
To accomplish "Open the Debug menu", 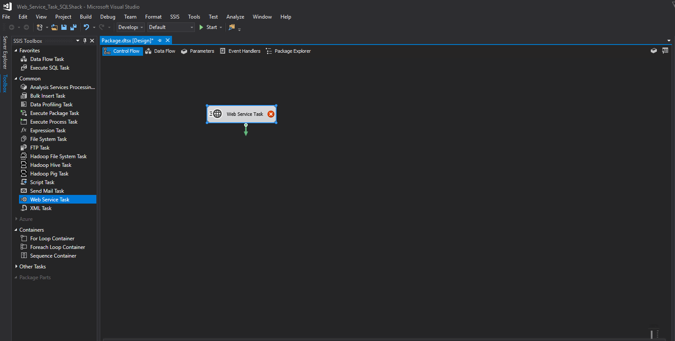I will click(x=108, y=17).
